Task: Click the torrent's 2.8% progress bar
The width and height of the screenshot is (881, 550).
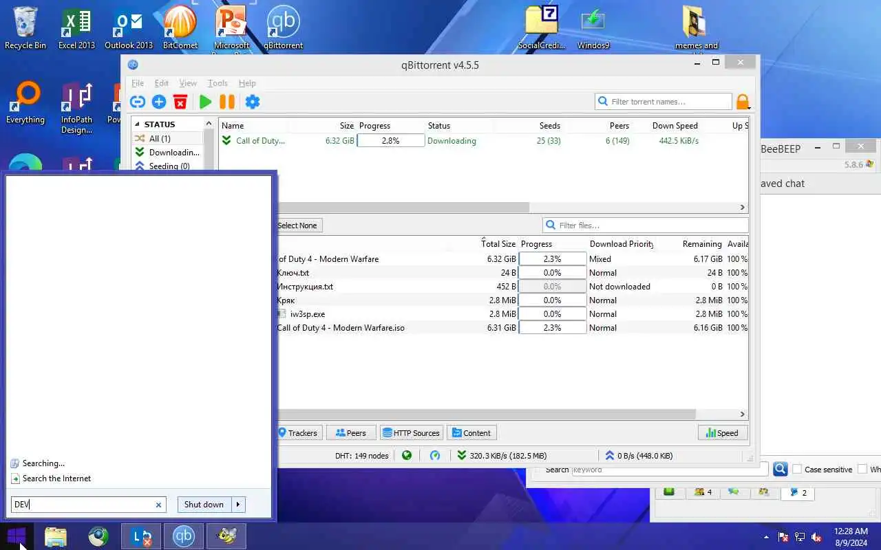Action: coord(390,140)
